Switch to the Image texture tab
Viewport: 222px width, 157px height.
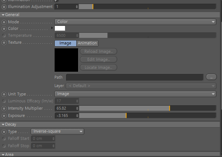65,43
